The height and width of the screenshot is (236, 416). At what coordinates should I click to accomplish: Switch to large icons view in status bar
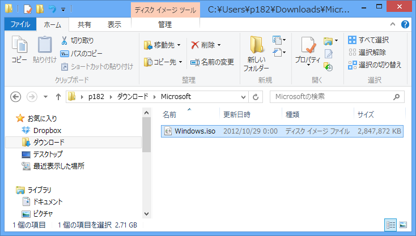403,225
